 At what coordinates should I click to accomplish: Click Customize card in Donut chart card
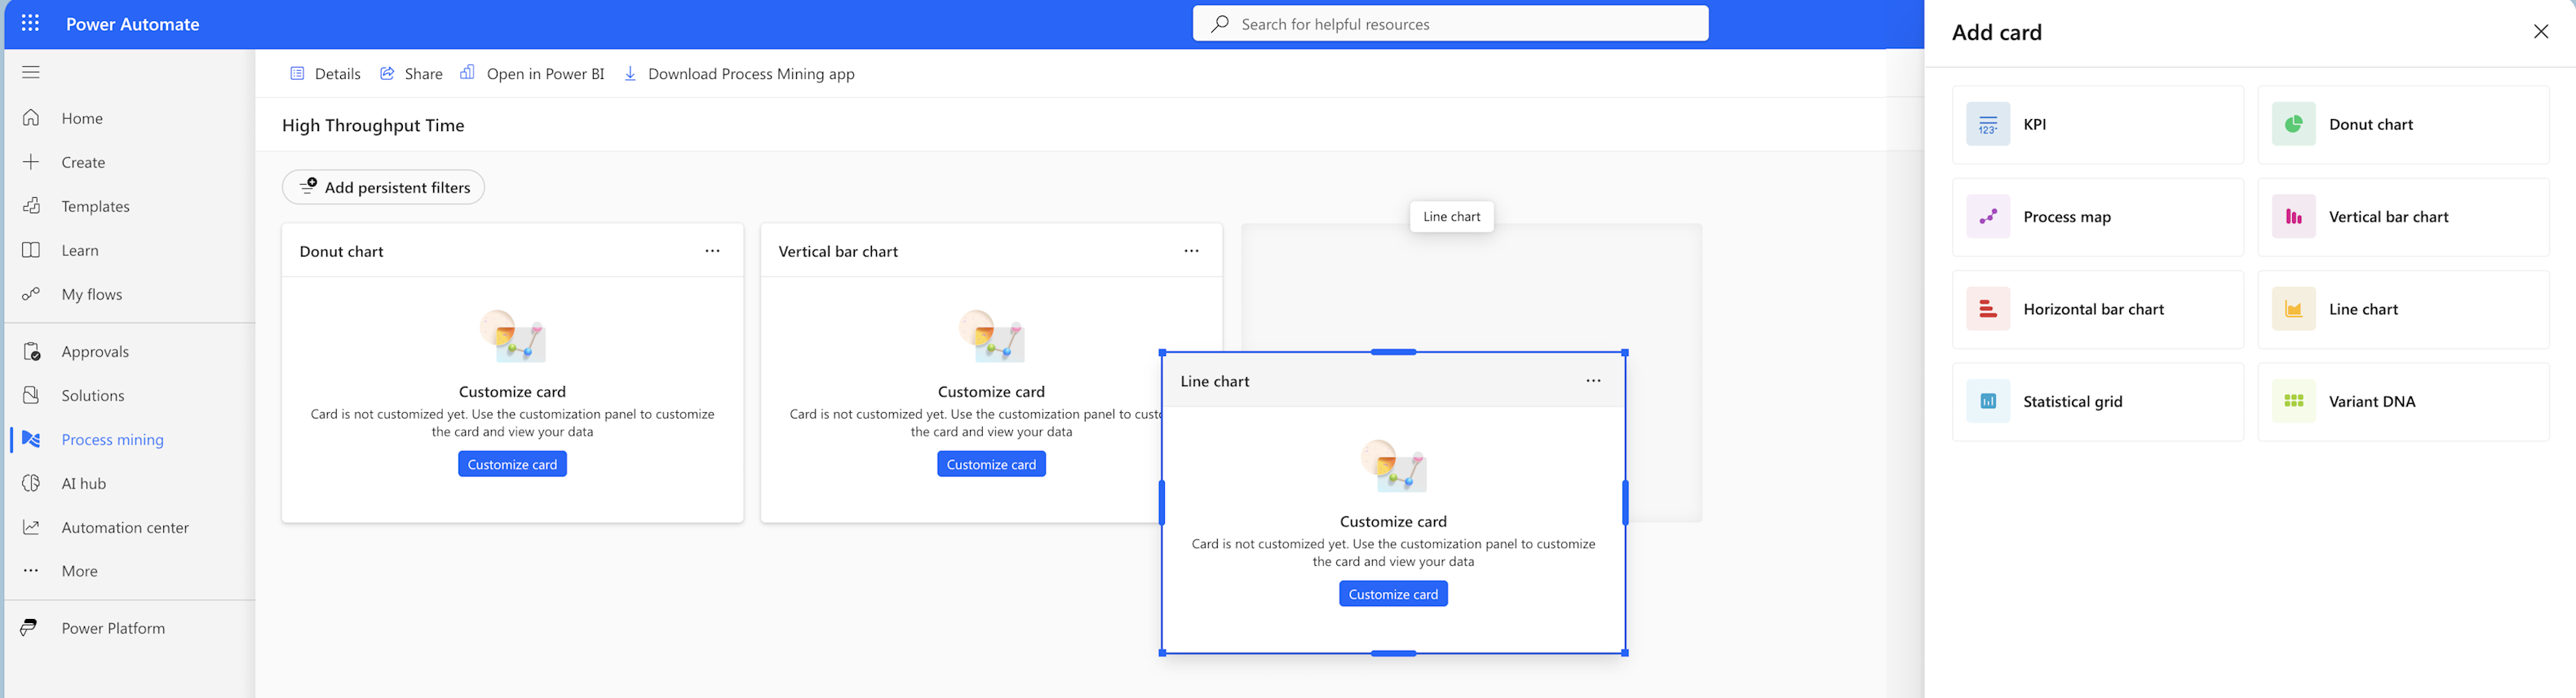click(512, 464)
